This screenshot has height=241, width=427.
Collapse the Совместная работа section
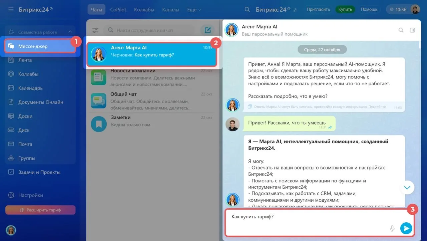(70, 32)
